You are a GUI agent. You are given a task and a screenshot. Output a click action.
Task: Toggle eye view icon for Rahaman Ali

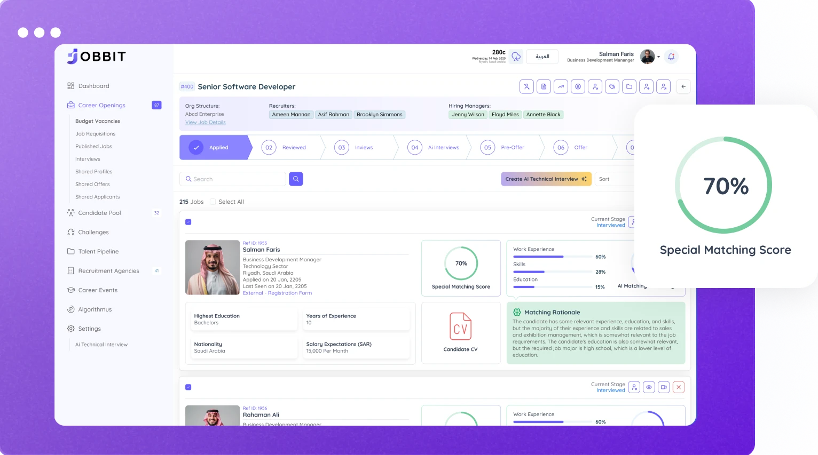tap(649, 387)
